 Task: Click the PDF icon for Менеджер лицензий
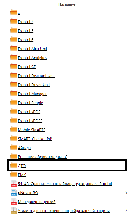coord(14,202)
